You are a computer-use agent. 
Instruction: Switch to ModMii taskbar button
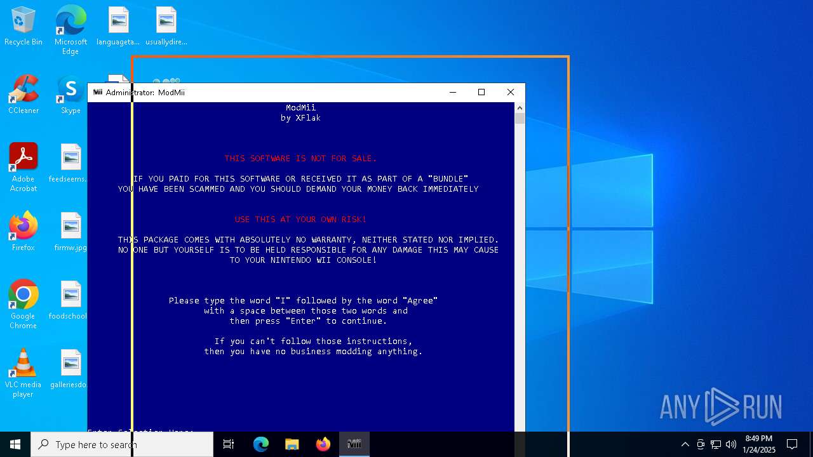[354, 444]
